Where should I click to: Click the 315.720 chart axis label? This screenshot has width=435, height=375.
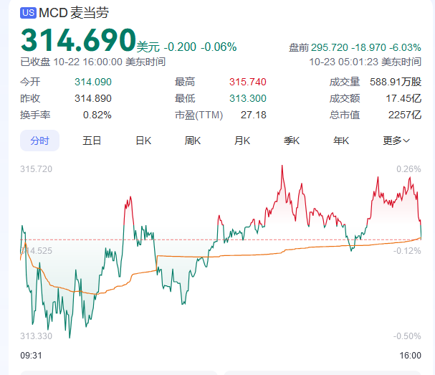(x=36, y=169)
